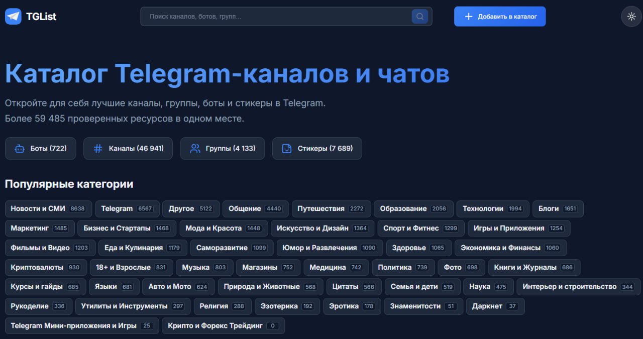Image resolution: width=643 pixels, height=339 pixels.
Task: Open the Наука category
Action: click(x=488, y=287)
